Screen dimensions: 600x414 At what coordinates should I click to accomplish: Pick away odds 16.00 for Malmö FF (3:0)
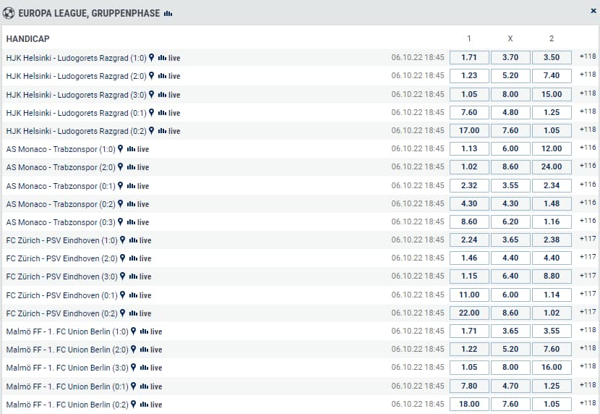[552, 368]
